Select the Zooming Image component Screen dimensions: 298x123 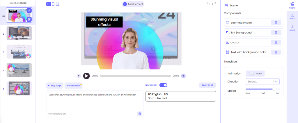253,23
